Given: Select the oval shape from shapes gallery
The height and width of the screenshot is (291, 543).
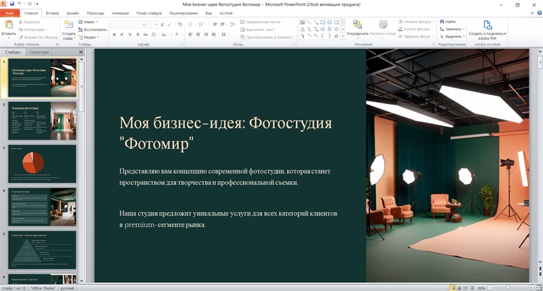Looking at the screenshot, I should 329,22.
